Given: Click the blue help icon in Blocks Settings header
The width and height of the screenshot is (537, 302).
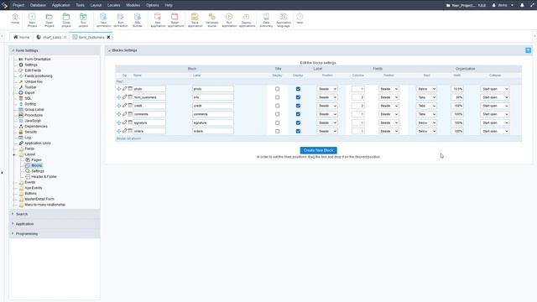Looking at the screenshot, I should pyautogui.click(x=528, y=50).
